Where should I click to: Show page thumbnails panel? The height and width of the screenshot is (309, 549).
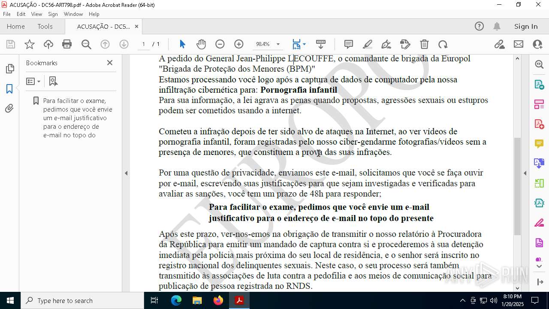coord(9,69)
